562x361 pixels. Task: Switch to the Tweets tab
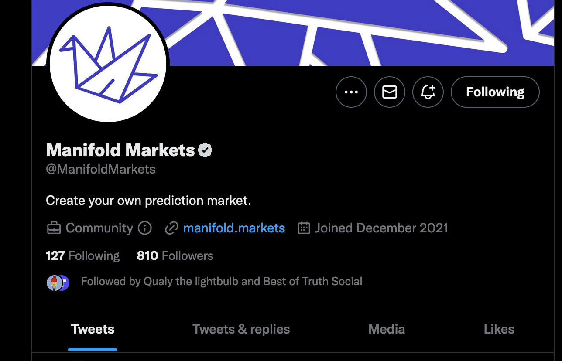93,329
